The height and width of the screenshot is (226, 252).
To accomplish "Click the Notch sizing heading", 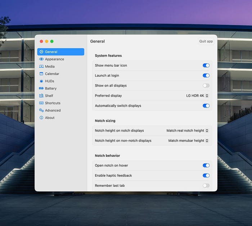I will 105,121.
